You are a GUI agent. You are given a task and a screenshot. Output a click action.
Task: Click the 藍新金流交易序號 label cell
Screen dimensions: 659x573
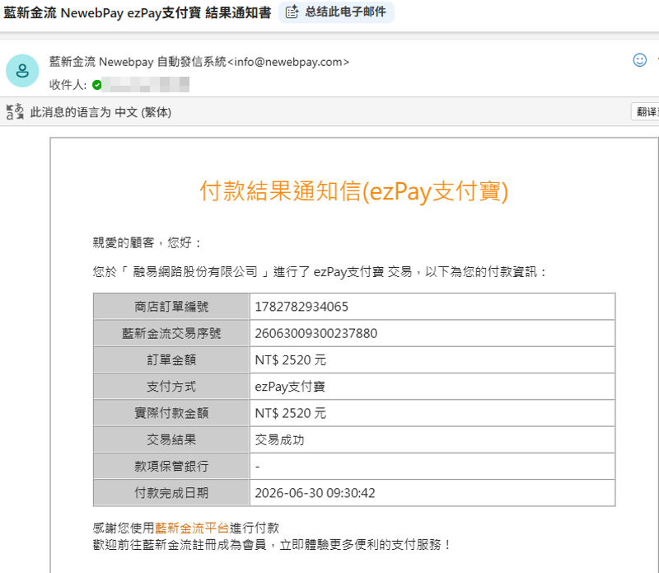(x=171, y=334)
